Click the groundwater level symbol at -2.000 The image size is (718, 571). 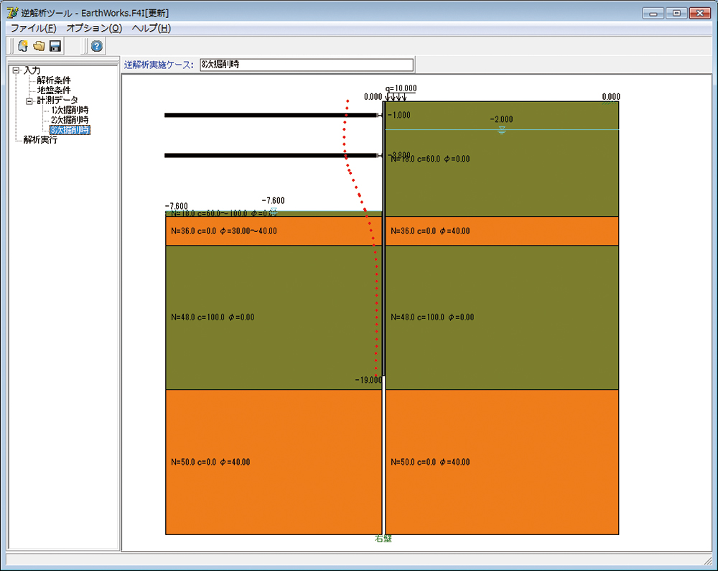pos(502,130)
